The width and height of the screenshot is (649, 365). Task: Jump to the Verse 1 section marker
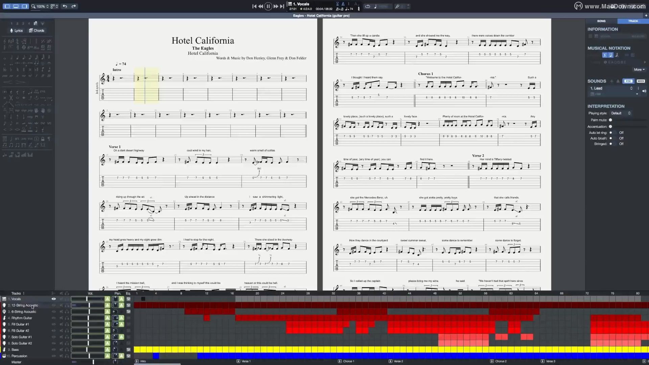[244, 361]
